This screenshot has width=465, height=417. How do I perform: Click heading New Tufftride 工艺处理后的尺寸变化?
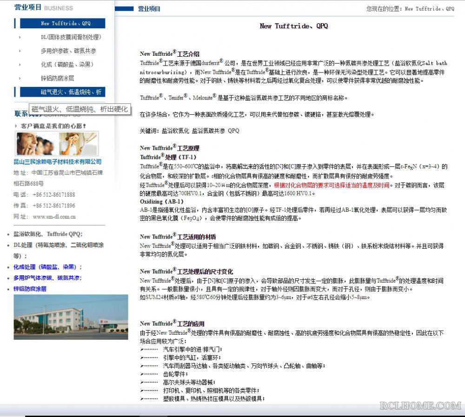point(186,271)
